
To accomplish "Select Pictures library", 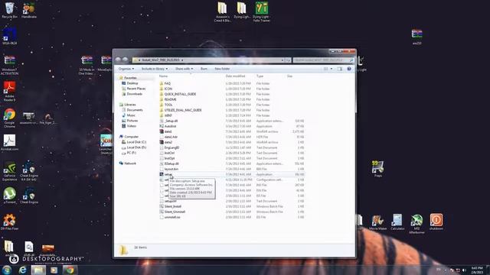I will 132,121.
